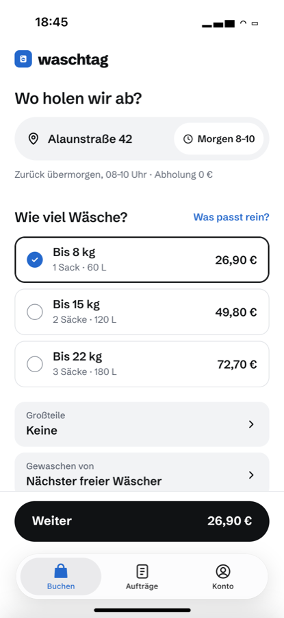This screenshot has height=618, width=284.
Task: Tap the blue checkmark on Bis 8 kg
Action: tap(35, 260)
